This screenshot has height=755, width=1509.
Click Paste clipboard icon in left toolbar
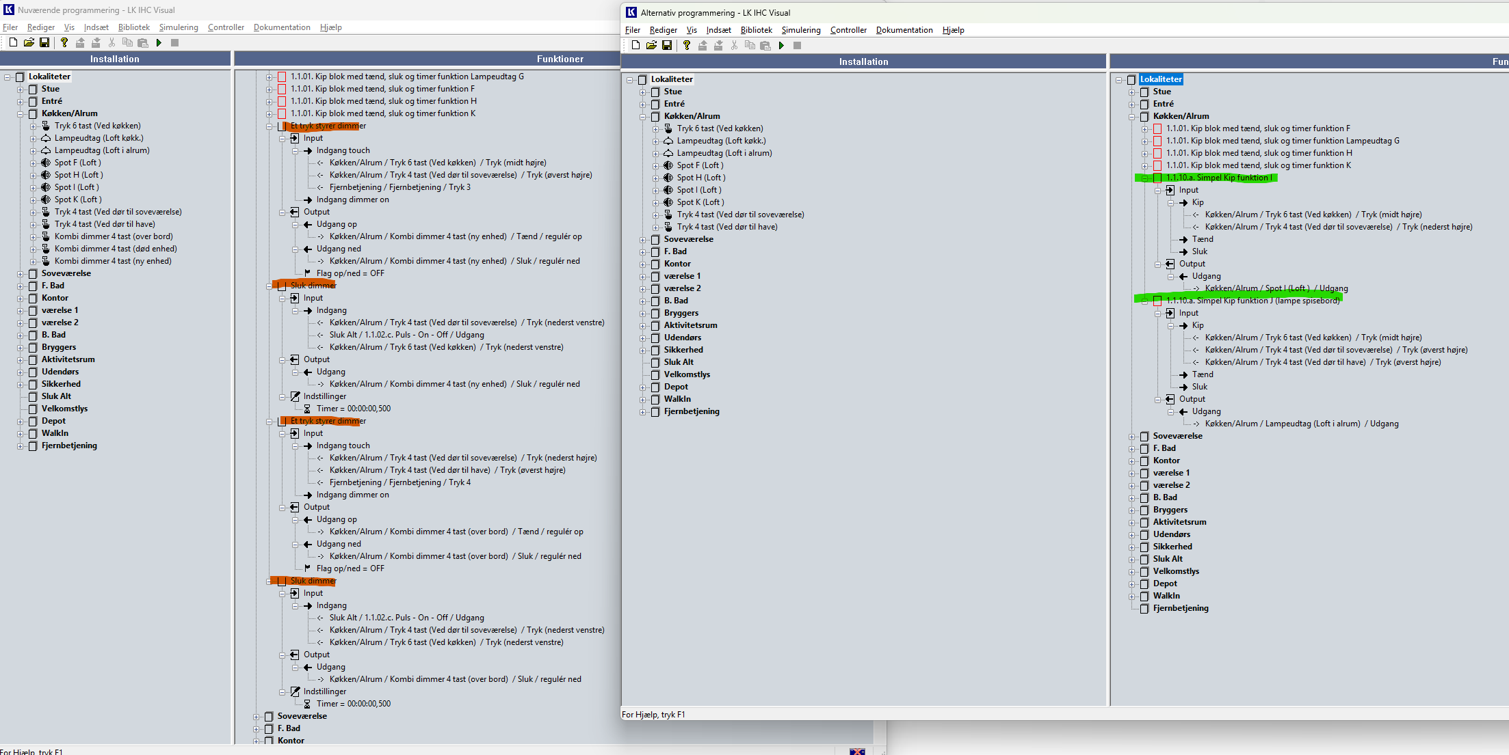[143, 42]
